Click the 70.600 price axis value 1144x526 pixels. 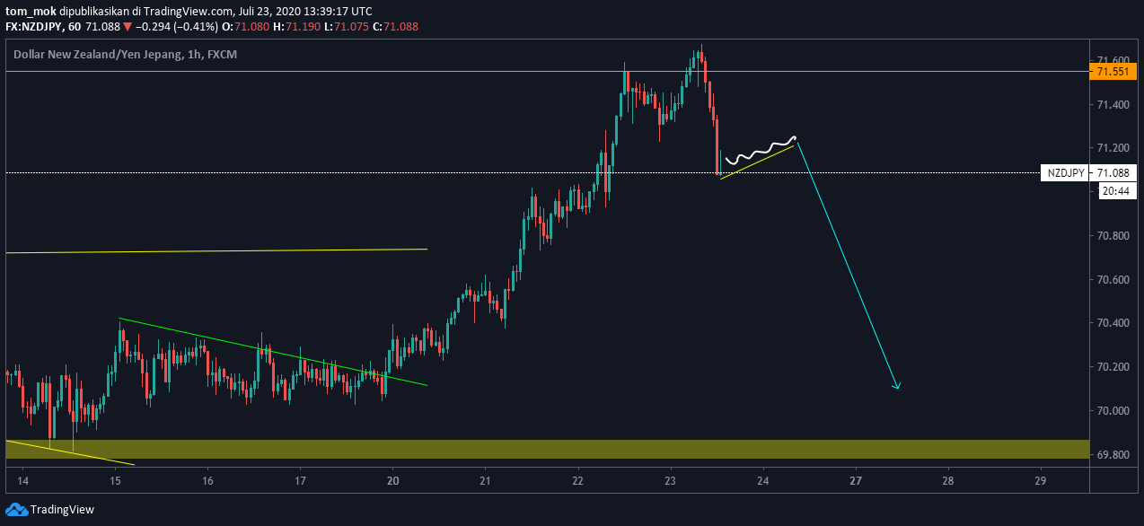1112,280
